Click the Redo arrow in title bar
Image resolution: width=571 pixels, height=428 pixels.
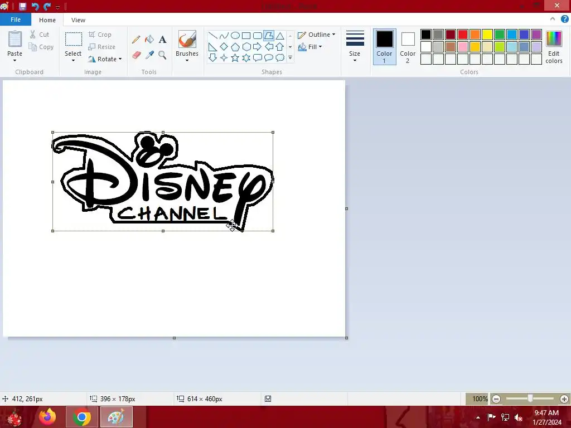tap(47, 6)
